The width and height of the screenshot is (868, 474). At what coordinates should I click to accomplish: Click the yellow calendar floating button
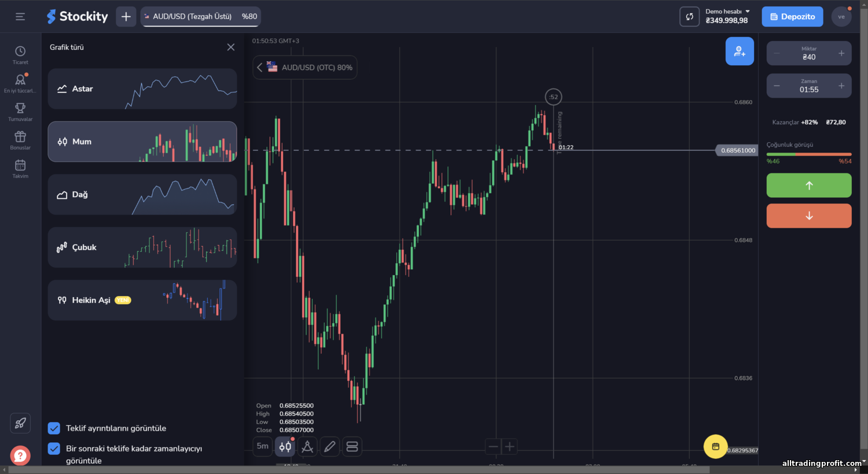tap(716, 446)
